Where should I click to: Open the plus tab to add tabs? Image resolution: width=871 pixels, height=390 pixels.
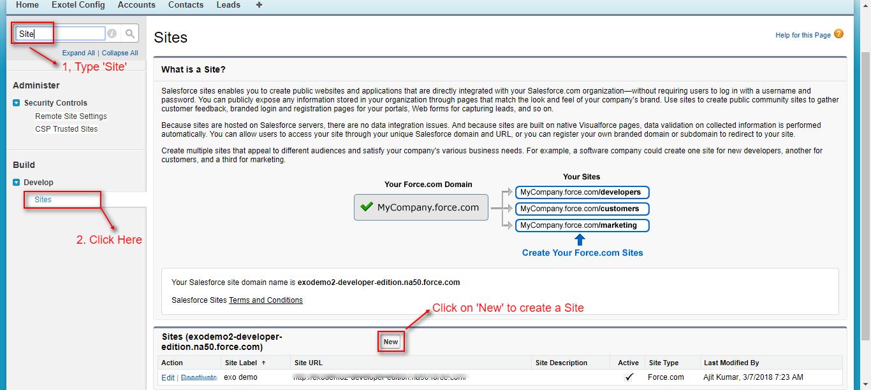tap(259, 5)
